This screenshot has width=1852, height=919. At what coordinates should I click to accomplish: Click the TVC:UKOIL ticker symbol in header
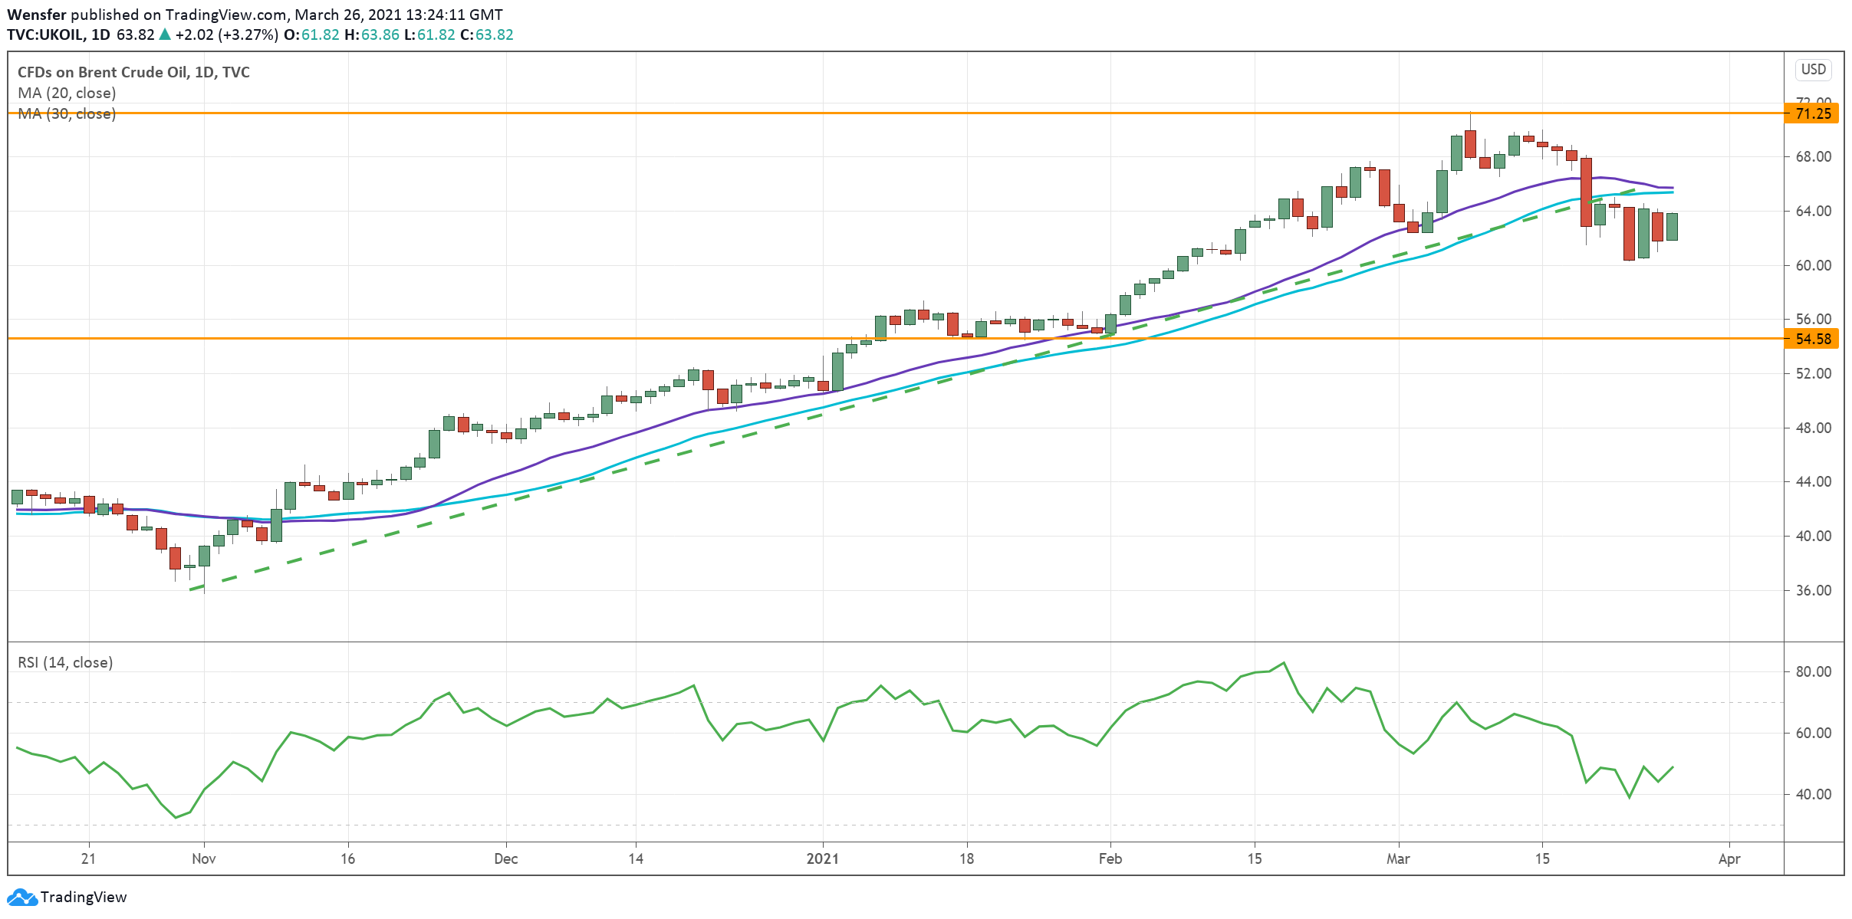(x=44, y=34)
